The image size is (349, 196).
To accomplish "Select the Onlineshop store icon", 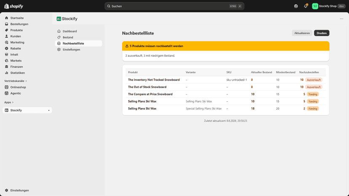I will (6, 87).
